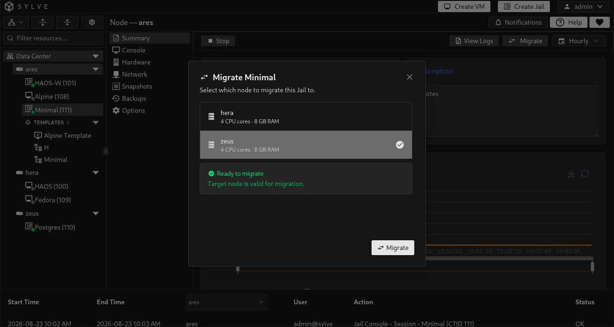The height and width of the screenshot is (327, 614).
Task: Click the chart range slider right handle
Action: coord(592,267)
